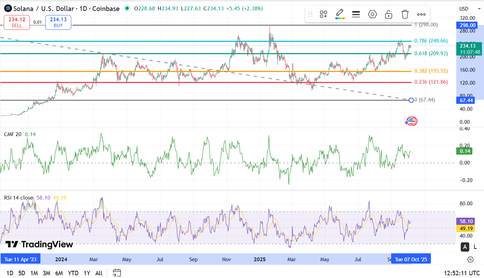Delete the drawing with the trash icon
Screen dimensions: 484x278
[x=405, y=14]
